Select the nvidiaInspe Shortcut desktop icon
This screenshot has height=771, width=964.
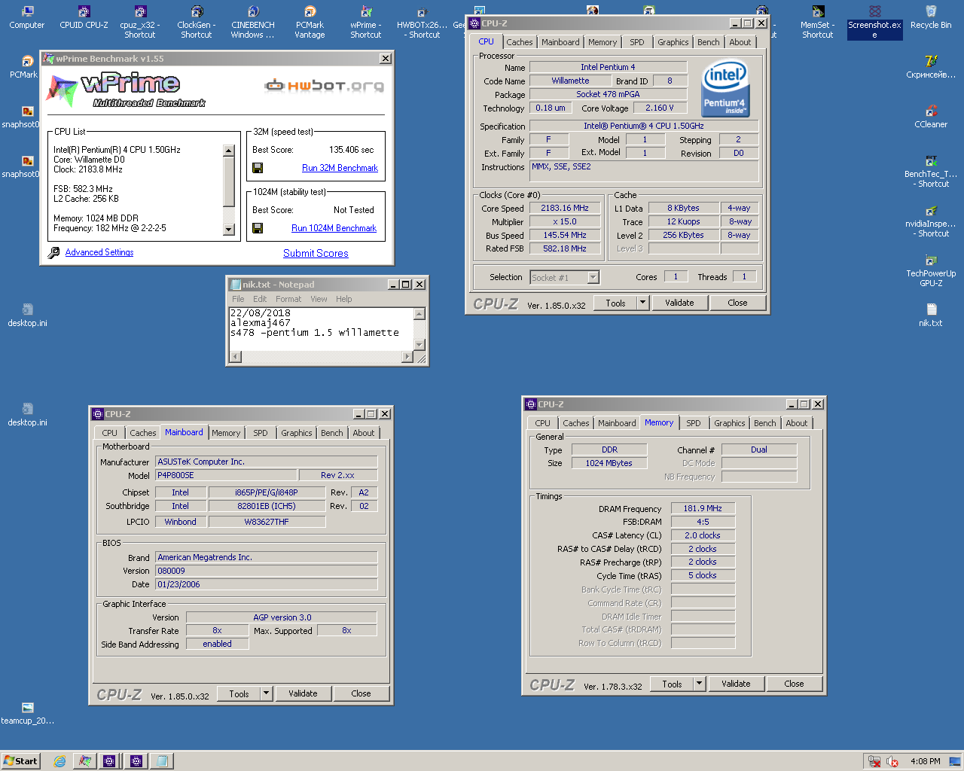[931, 221]
